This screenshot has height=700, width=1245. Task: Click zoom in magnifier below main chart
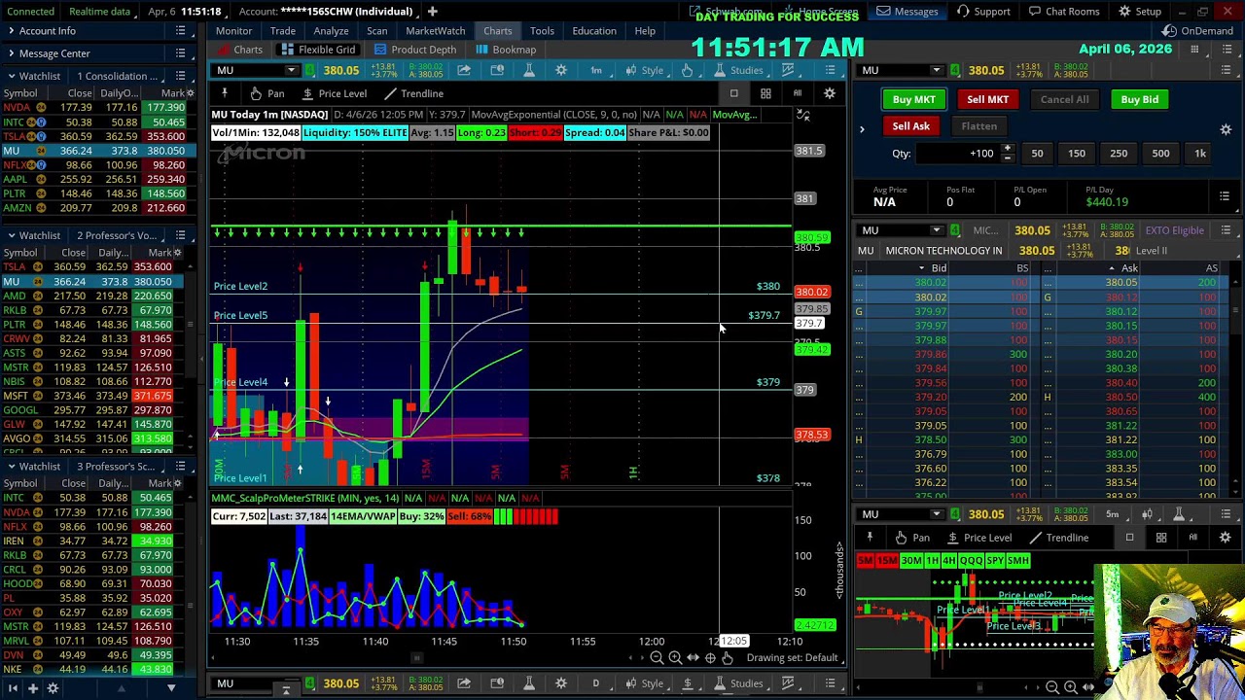[x=674, y=658]
